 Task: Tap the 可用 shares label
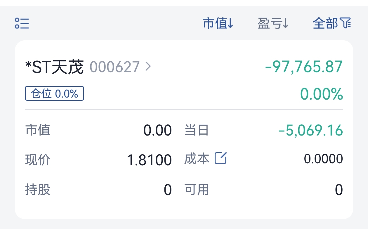point(197,190)
